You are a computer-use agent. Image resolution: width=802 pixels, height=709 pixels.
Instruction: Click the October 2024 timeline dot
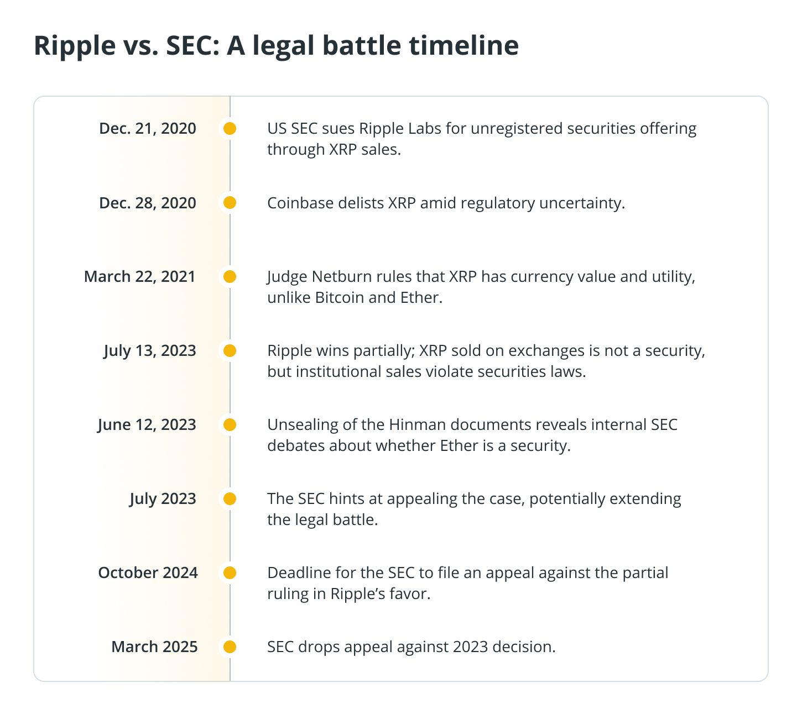tap(230, 573)
